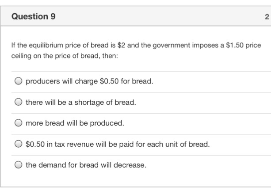Pick the "$0.50 in tax revenue" radio button
This screenshot has height=191, width=271.
click(18, 144)
